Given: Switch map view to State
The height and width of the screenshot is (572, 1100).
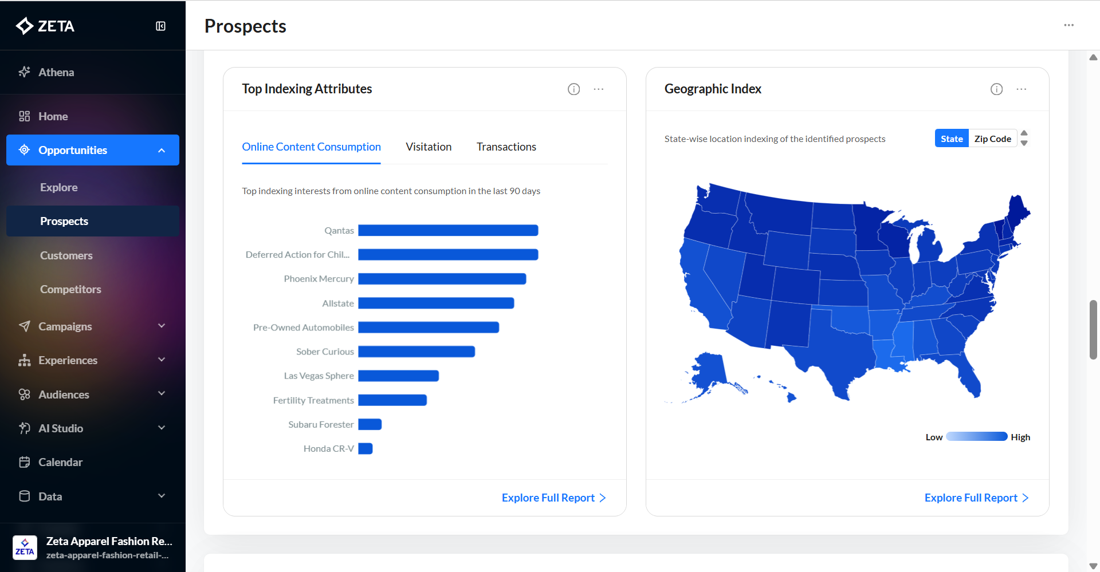Looking at the screenshot, I should click(x=951, y=139).
